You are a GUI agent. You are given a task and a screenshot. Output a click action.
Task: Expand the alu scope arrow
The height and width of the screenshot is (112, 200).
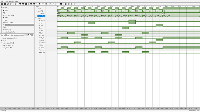click(4, 20)
